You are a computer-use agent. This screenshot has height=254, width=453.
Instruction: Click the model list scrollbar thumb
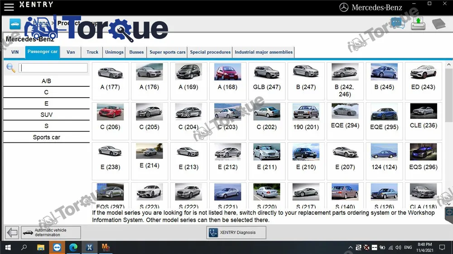click(x=448, y=95)
